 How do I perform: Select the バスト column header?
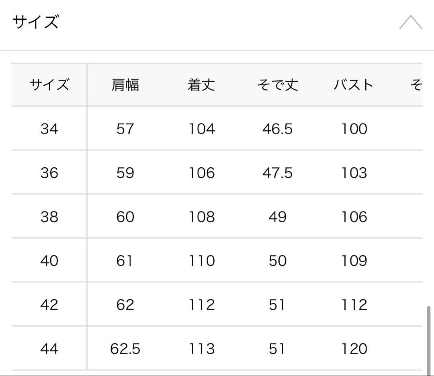coord(354,85)
